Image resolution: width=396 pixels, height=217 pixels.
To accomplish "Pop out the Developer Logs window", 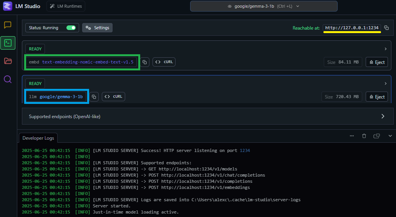I will (376, 136).
